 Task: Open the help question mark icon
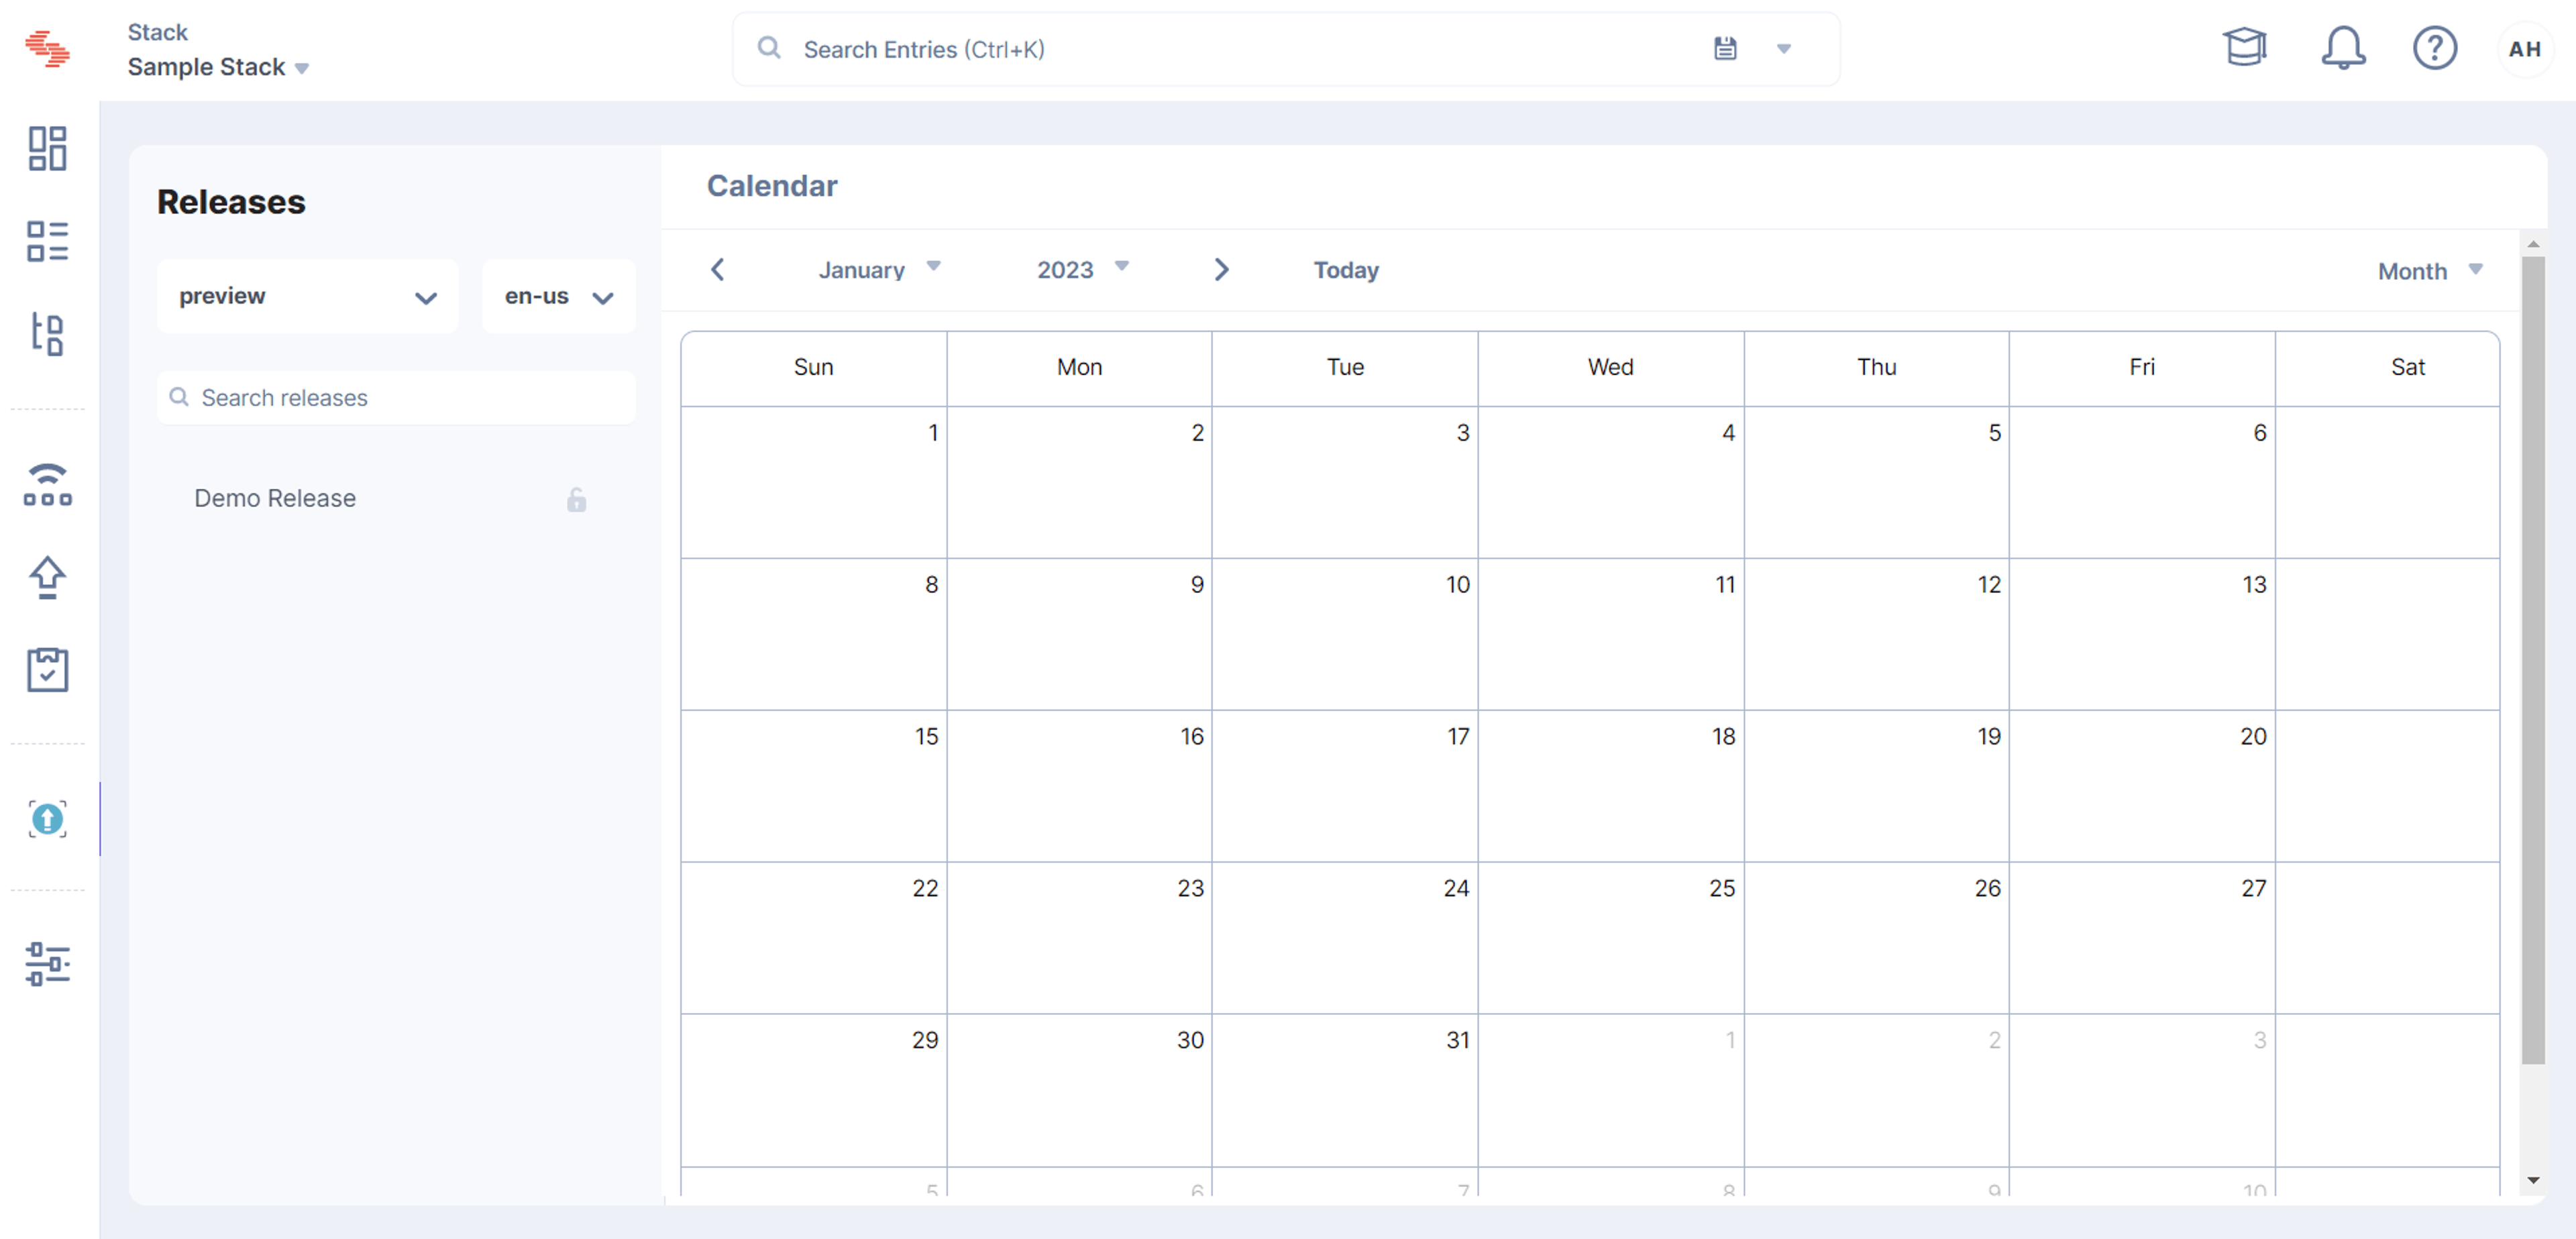[2434, 47]
